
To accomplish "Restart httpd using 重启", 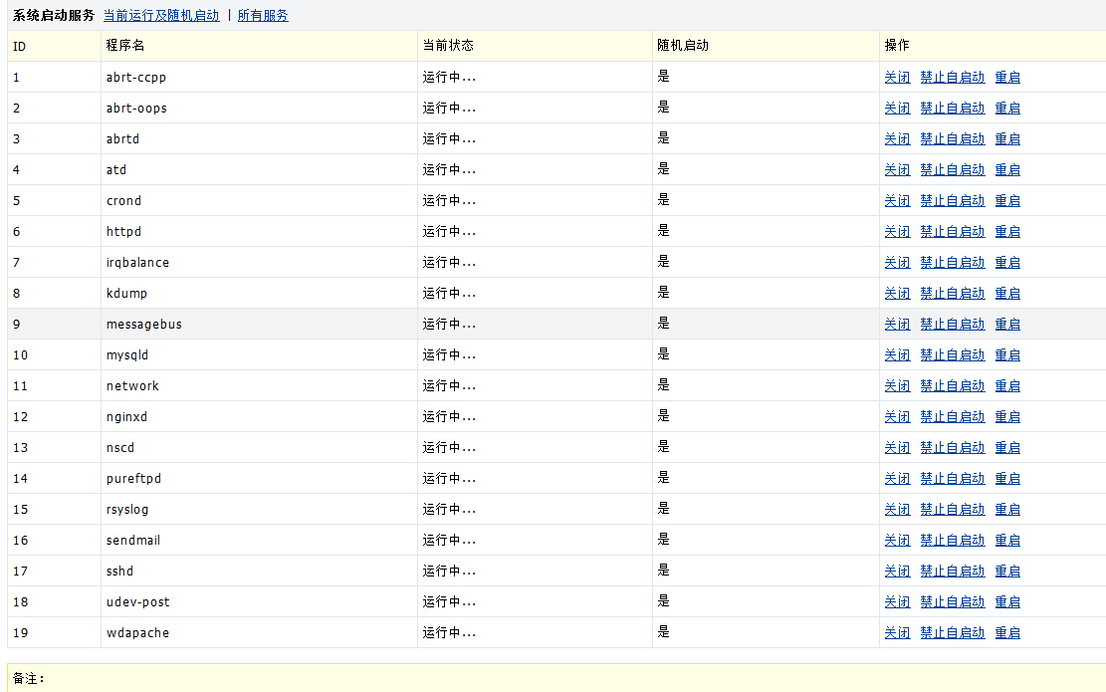I will coord(1007,231).
